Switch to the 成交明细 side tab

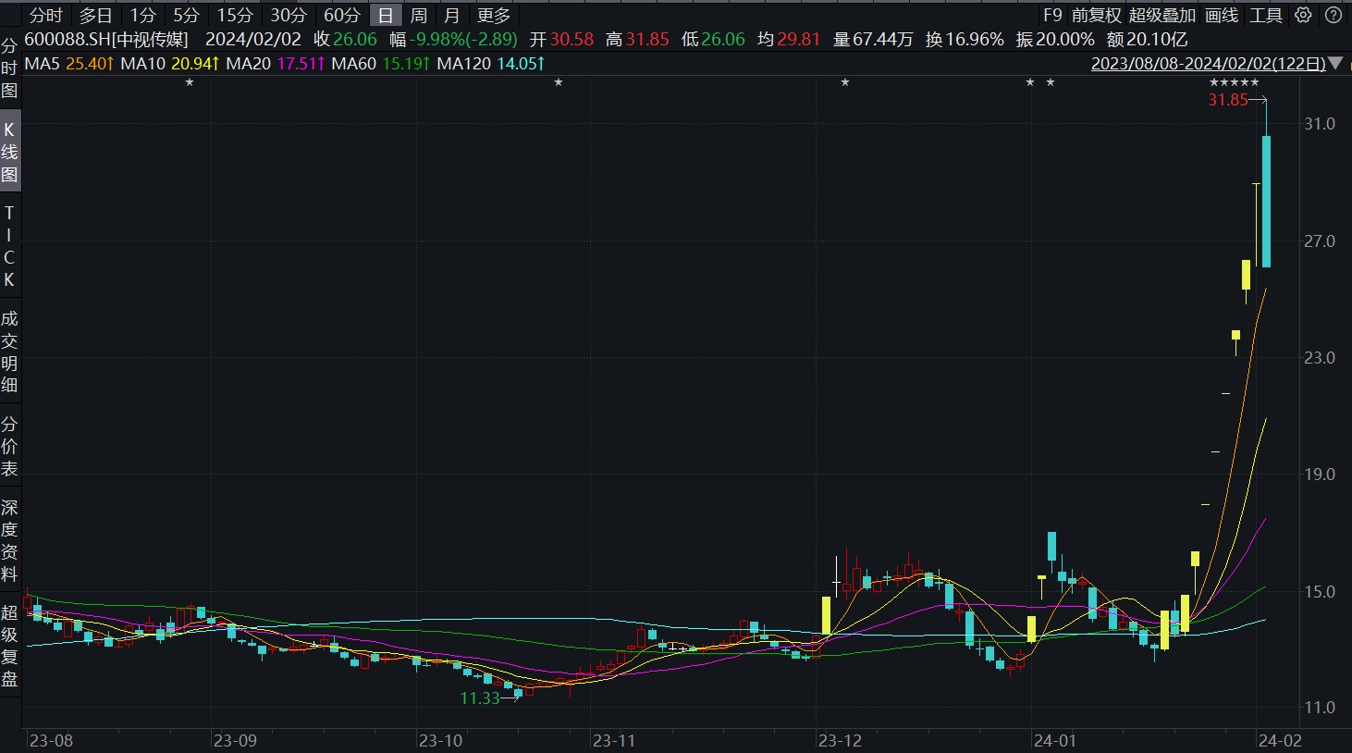9,352
